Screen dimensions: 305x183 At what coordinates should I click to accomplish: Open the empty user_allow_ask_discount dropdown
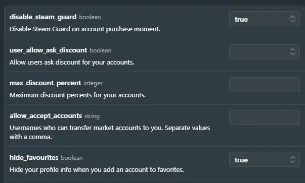click(x=265, y=52)
